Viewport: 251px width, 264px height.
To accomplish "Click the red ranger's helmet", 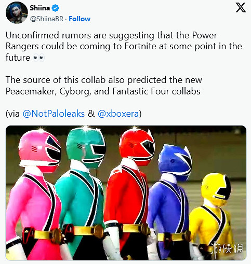I will click(137, 147).
